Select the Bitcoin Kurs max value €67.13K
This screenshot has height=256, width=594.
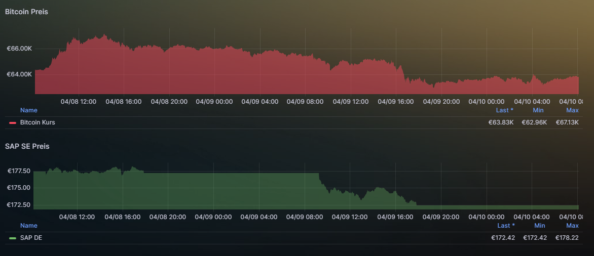567,122
